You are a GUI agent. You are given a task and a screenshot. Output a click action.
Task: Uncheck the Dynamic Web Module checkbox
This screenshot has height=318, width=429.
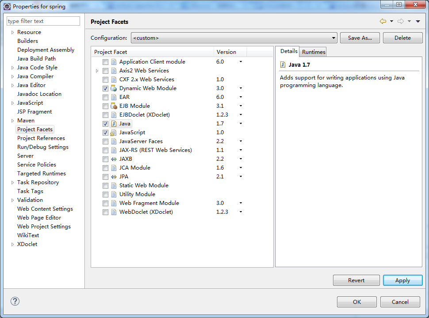(105, 88)
